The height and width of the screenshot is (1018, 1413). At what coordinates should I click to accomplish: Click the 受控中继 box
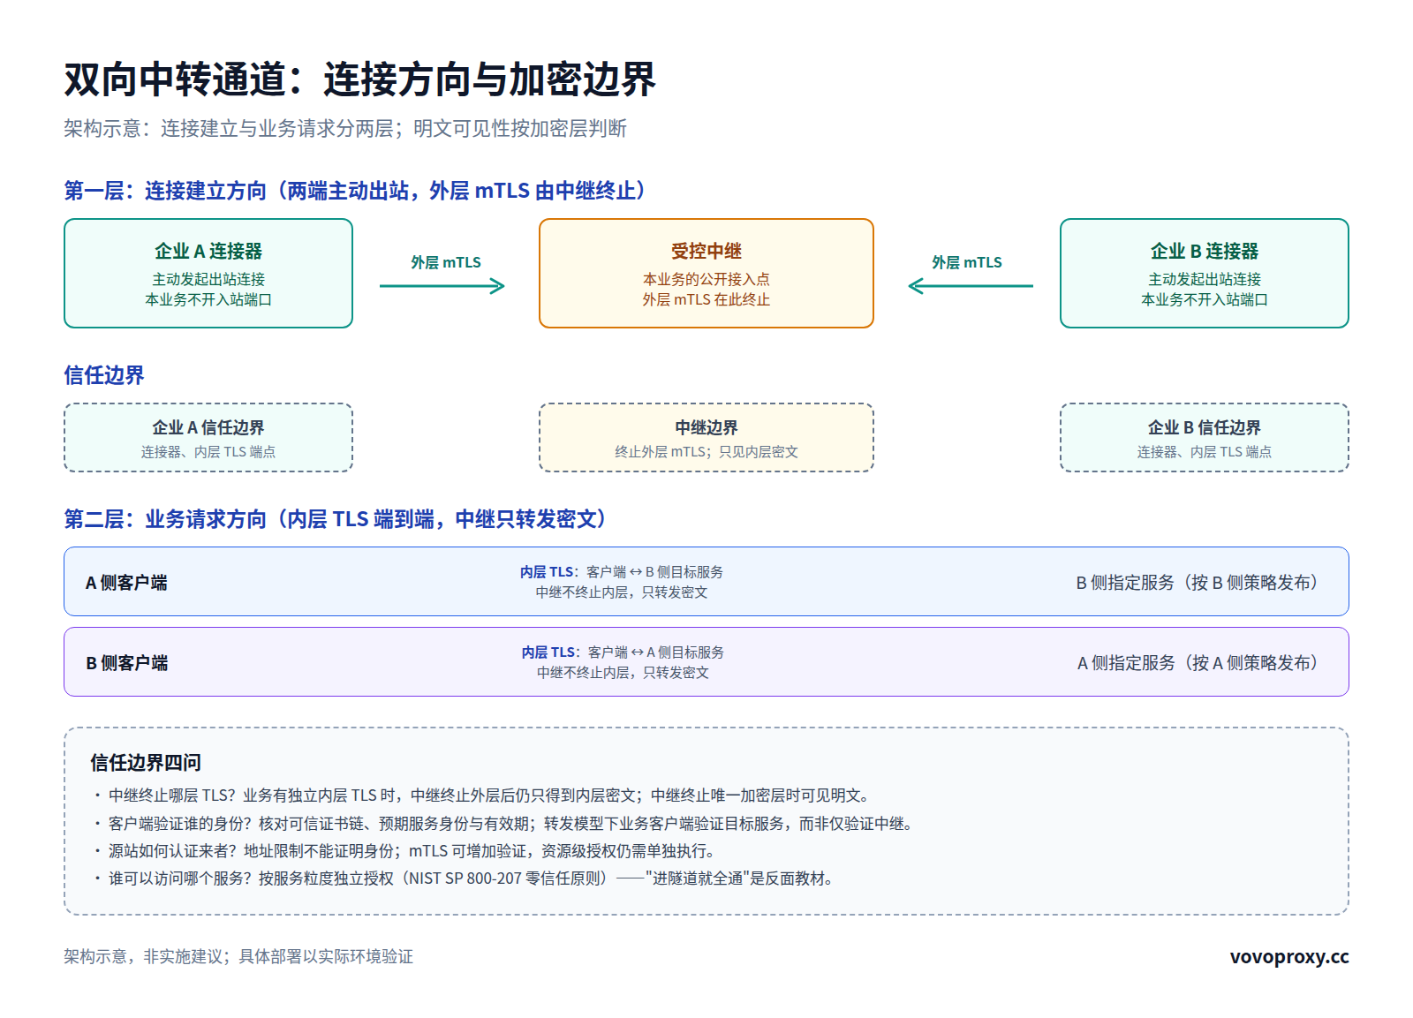tap(706, 274)
